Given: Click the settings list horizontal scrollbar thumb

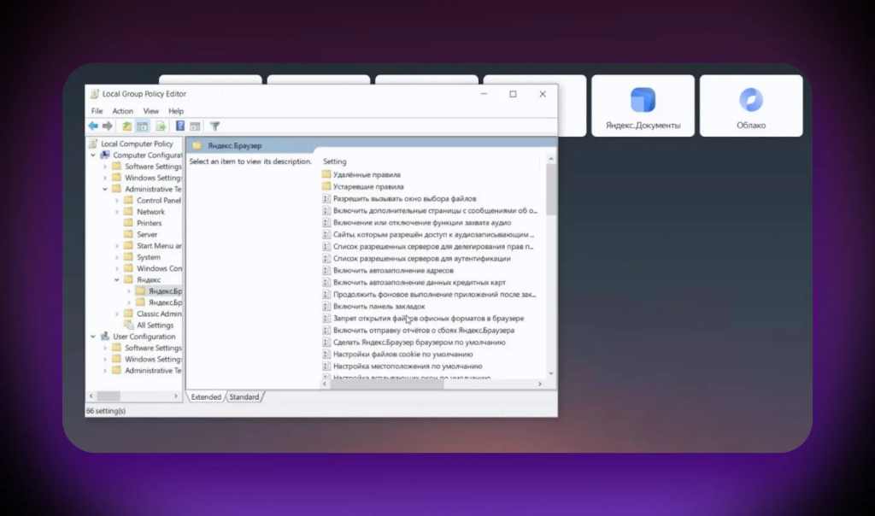Looking at the screenshot, I should pyautogui.click(x=386, y=384).
